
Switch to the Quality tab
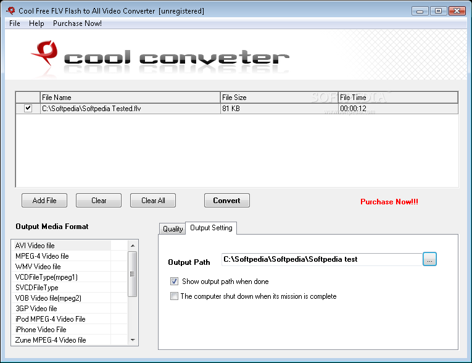(x=173, y=229)
